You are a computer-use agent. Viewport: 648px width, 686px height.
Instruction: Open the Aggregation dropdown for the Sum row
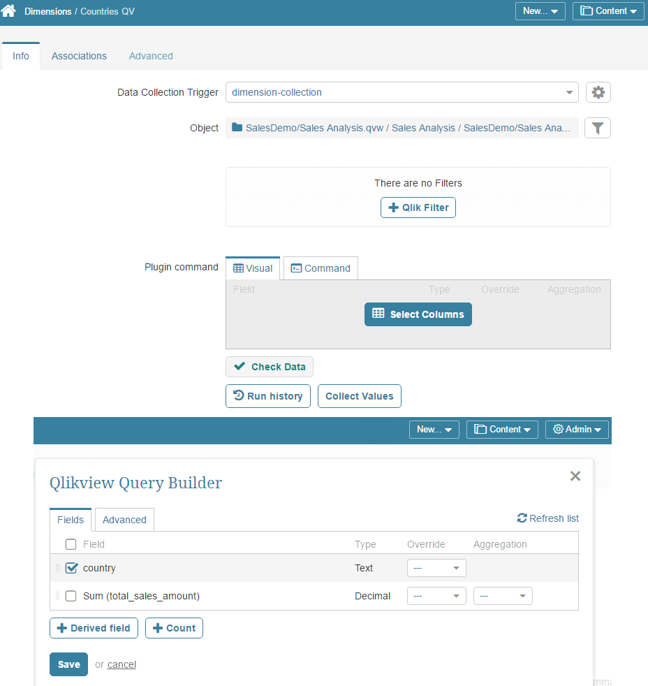tap(503, 596)
